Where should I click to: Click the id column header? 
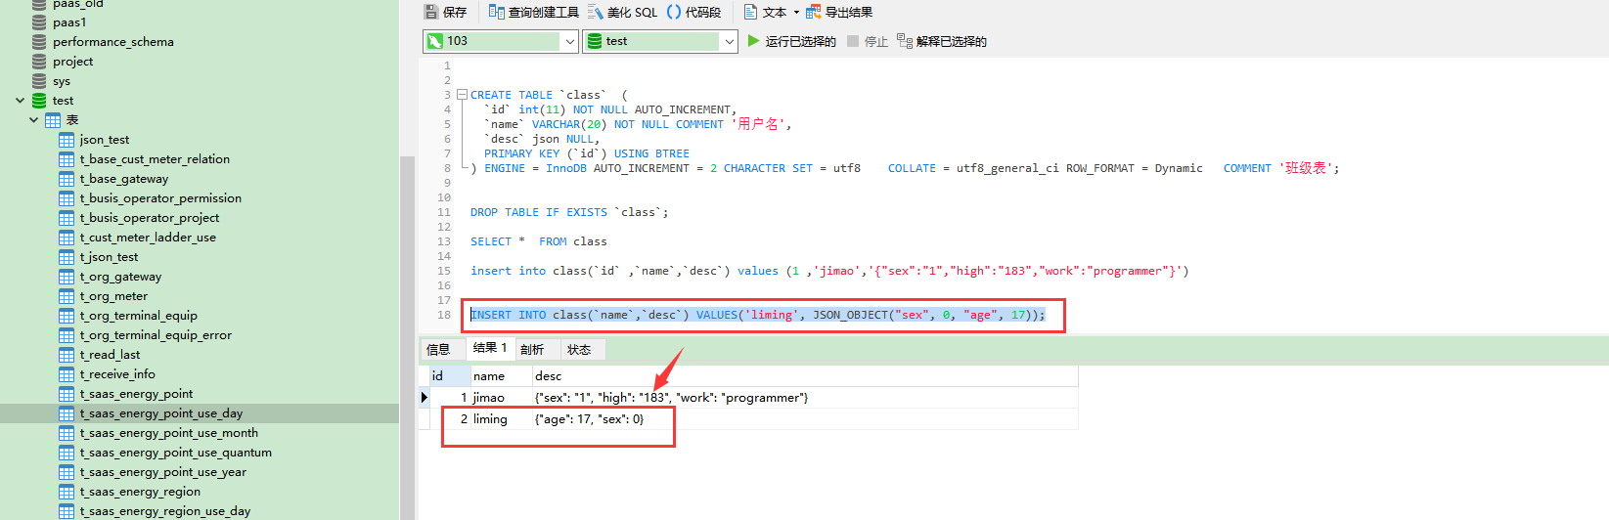point(449,376)
